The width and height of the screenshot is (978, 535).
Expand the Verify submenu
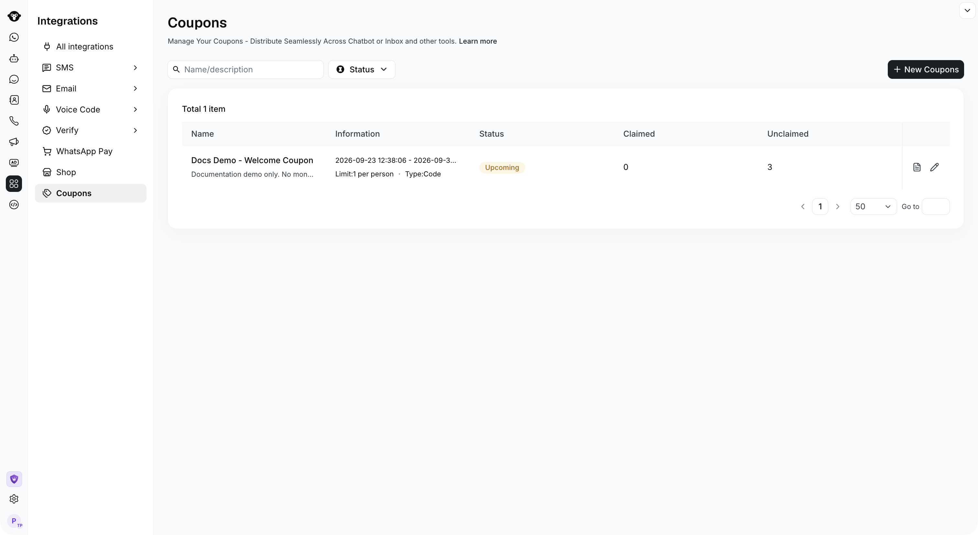tap(90, 131)
